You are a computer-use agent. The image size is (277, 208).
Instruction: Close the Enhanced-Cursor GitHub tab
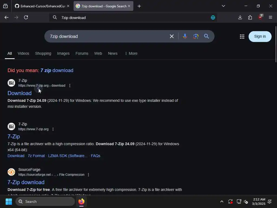(x=68, y=6)
